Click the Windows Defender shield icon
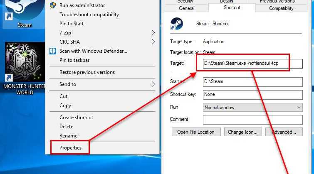Screen dimensions: 314x174 (53, 51)
